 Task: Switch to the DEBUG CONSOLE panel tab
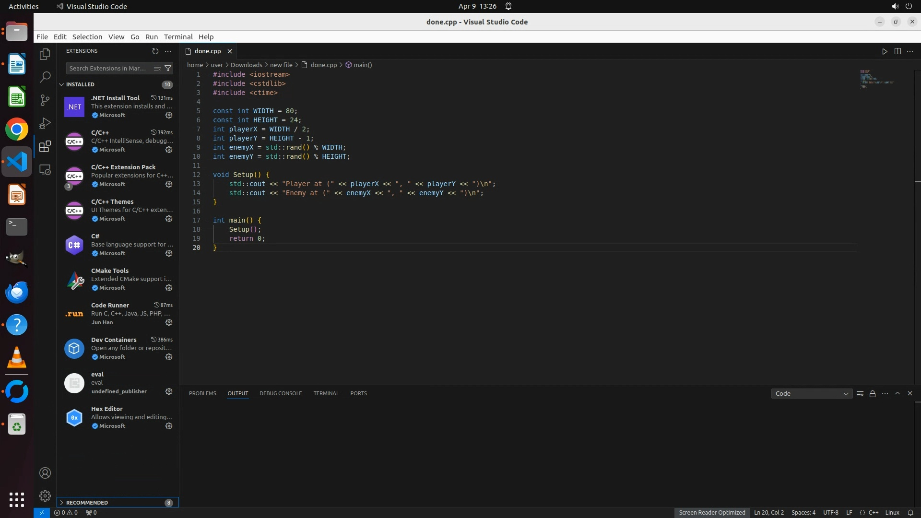click(281, 393)
